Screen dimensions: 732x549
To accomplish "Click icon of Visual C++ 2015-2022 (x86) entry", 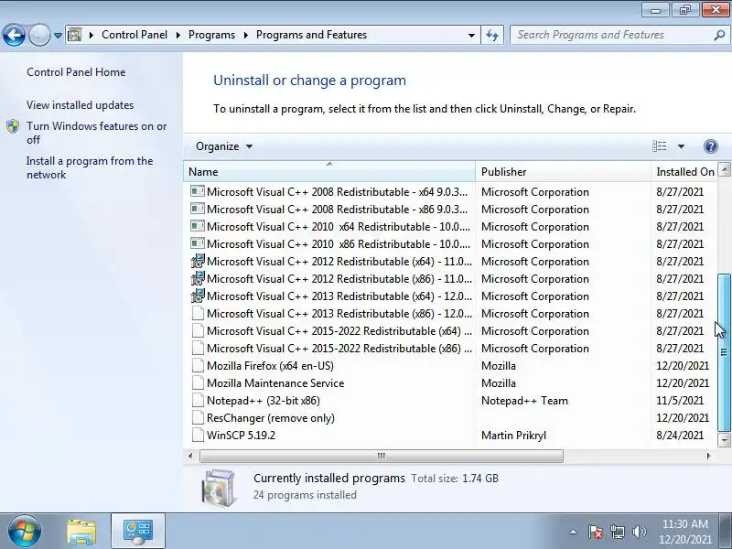I will click(x=198, y=348).
